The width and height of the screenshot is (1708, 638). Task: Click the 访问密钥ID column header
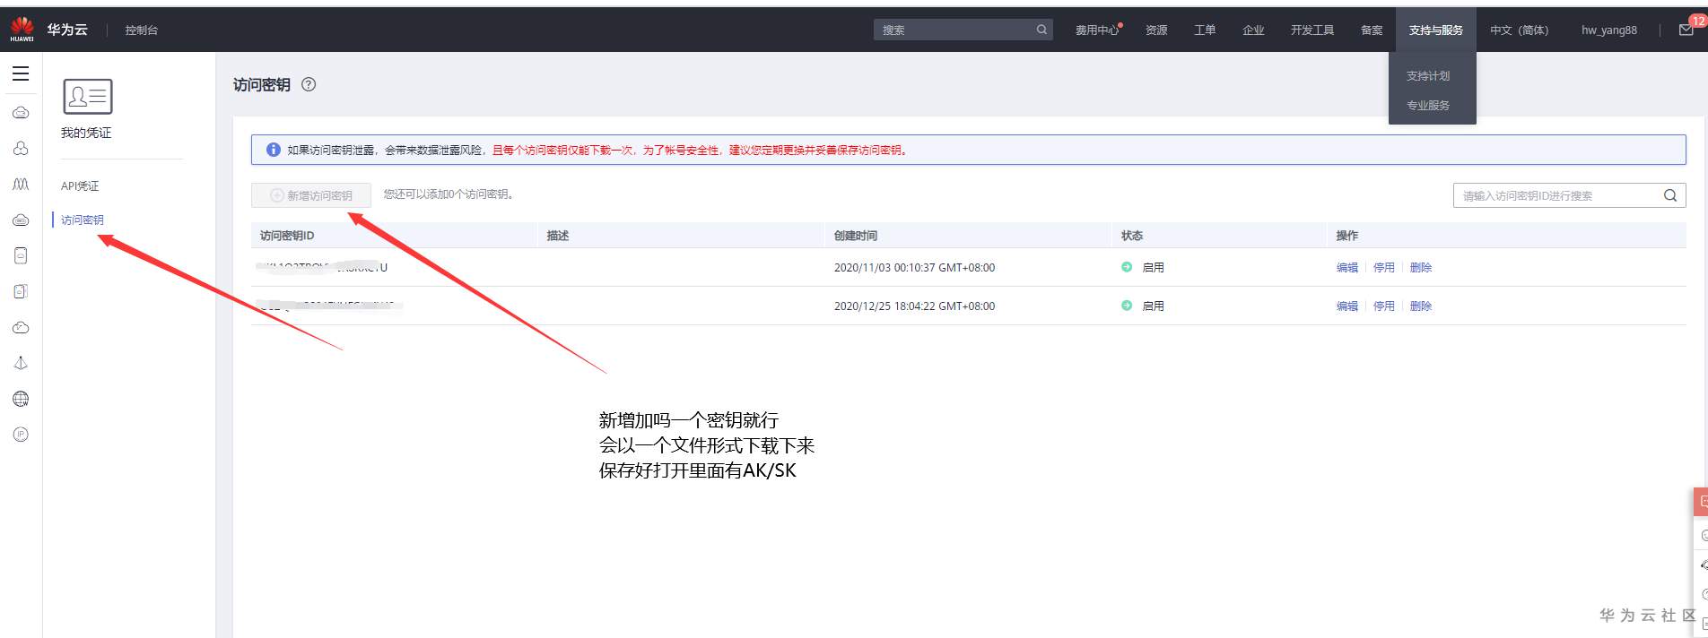coord(287,236)
